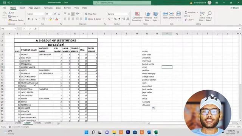Click the Share button
This screenshot has width=242, height=136.
(234, 8)
